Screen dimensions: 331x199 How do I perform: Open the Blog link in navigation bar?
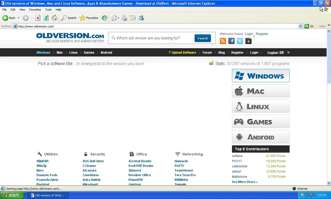click(222, 52)
